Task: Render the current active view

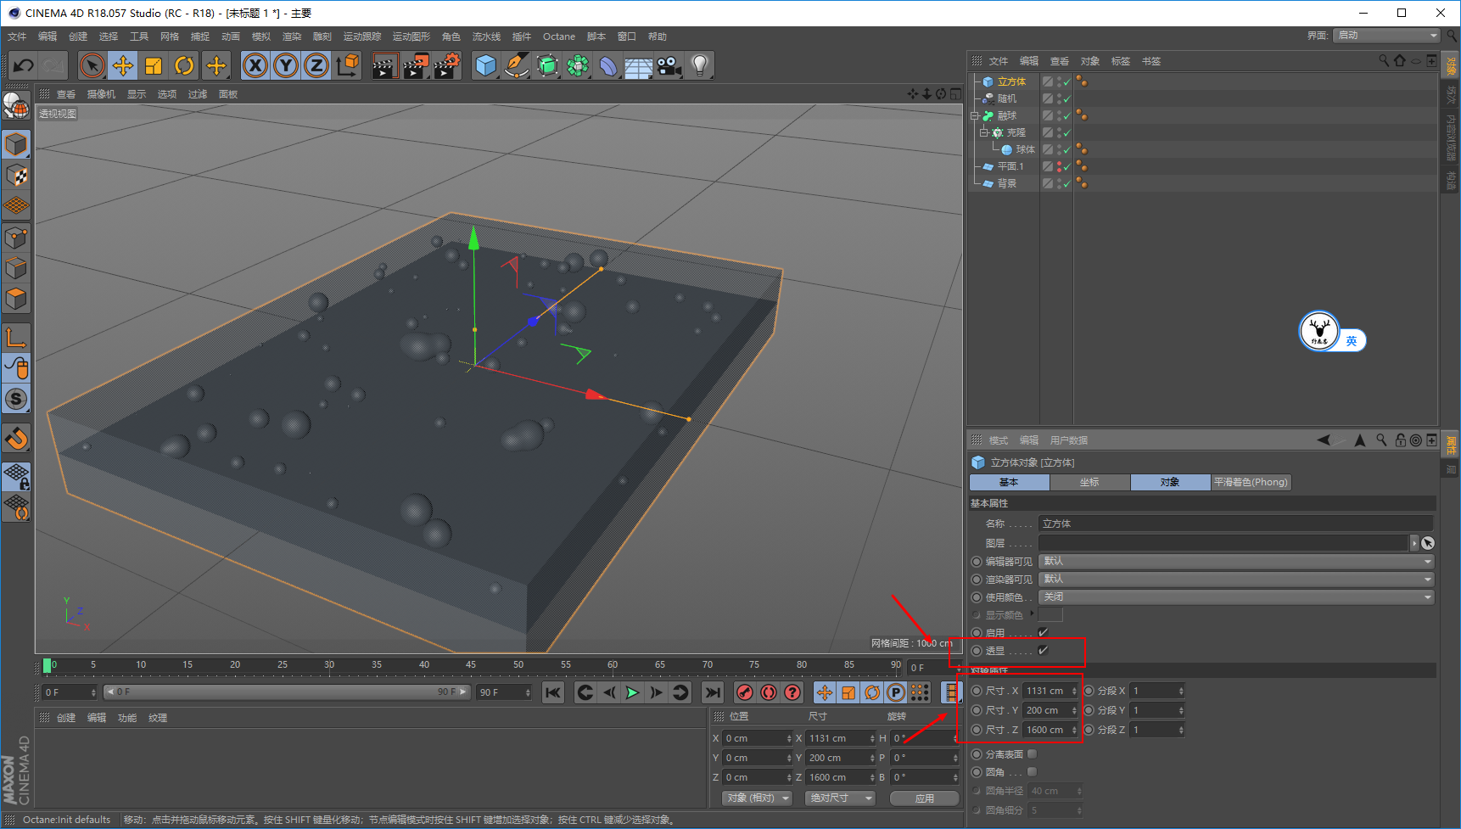Action: point(384,65)
